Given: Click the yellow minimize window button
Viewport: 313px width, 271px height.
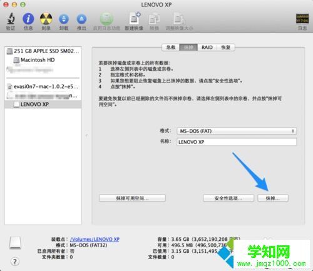Looking at the screenshot, I should 14,4.
